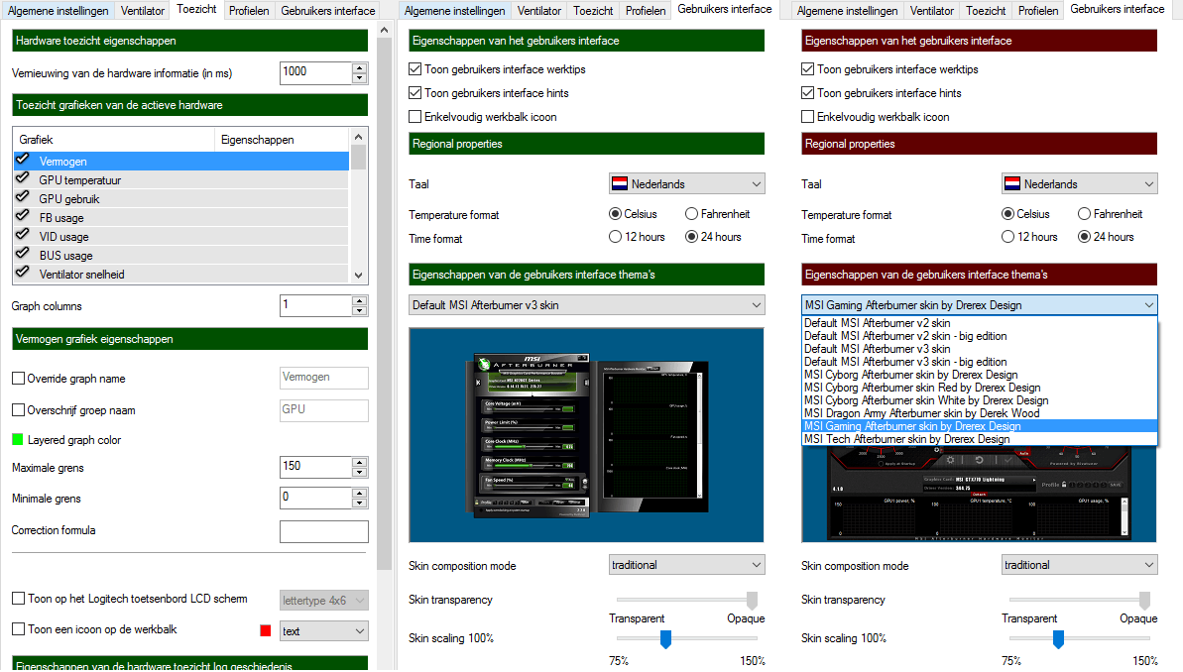Select Celsius in the right panel
This screenshot has width=1183, height=672.
[1007, 214]
